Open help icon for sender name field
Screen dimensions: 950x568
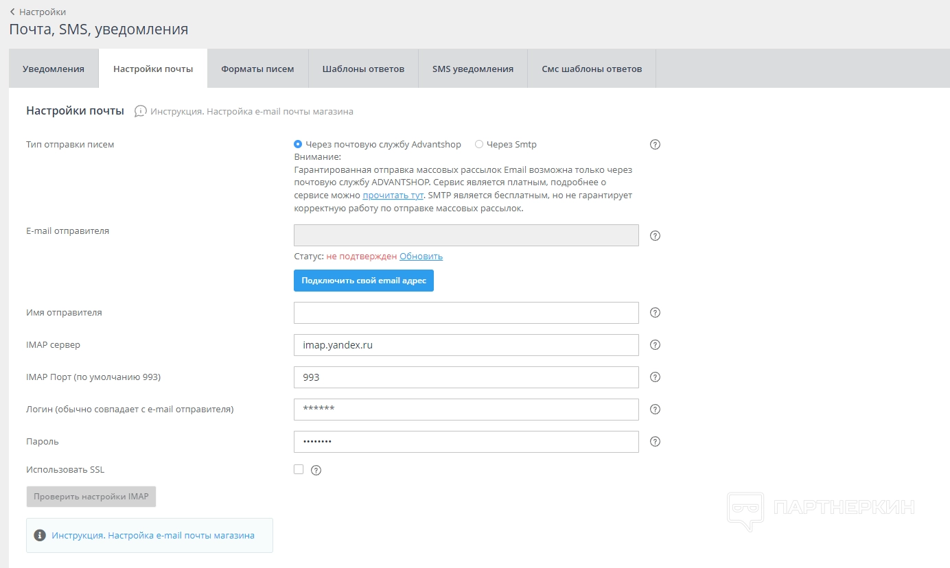655,313
